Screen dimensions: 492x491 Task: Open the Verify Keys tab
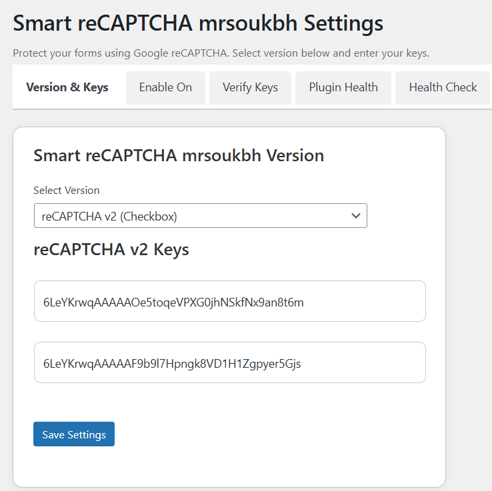pyautogui.click(x=250, y=87)
